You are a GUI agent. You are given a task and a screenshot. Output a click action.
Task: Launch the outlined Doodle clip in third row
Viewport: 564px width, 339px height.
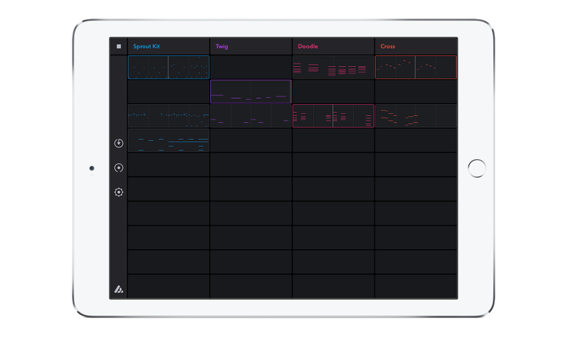(x=333, y=116)
